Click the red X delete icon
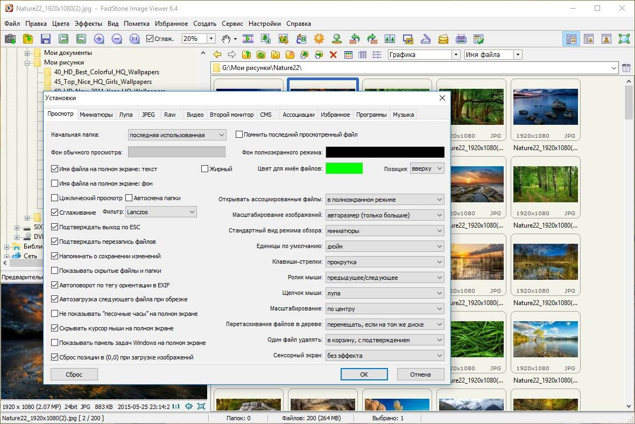The width and height of the screenshot is (635, 424). tap(333, 55)
